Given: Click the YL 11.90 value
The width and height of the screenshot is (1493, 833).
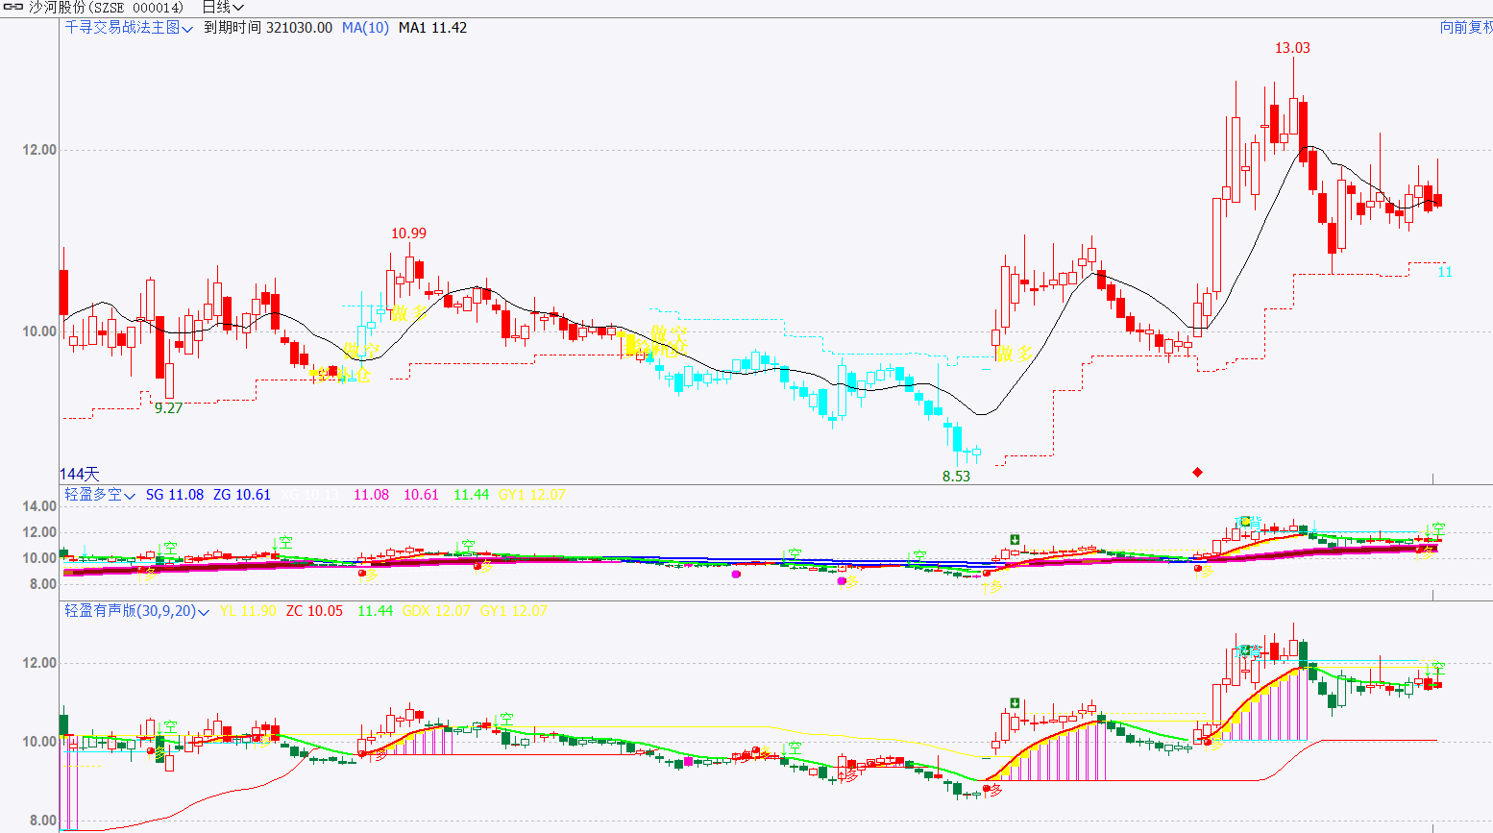Looking at the screenshot, I should 248,611.
